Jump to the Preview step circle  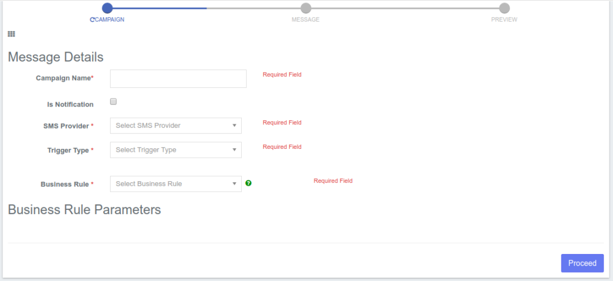tap(504, 8)
